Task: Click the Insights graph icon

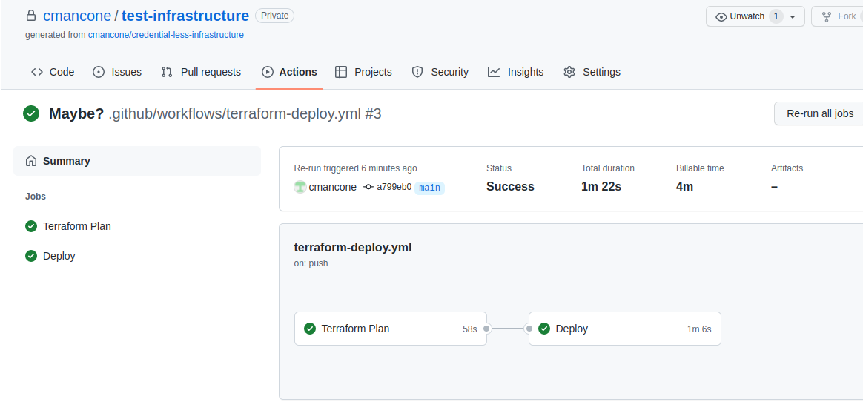Action: [494, 72]
